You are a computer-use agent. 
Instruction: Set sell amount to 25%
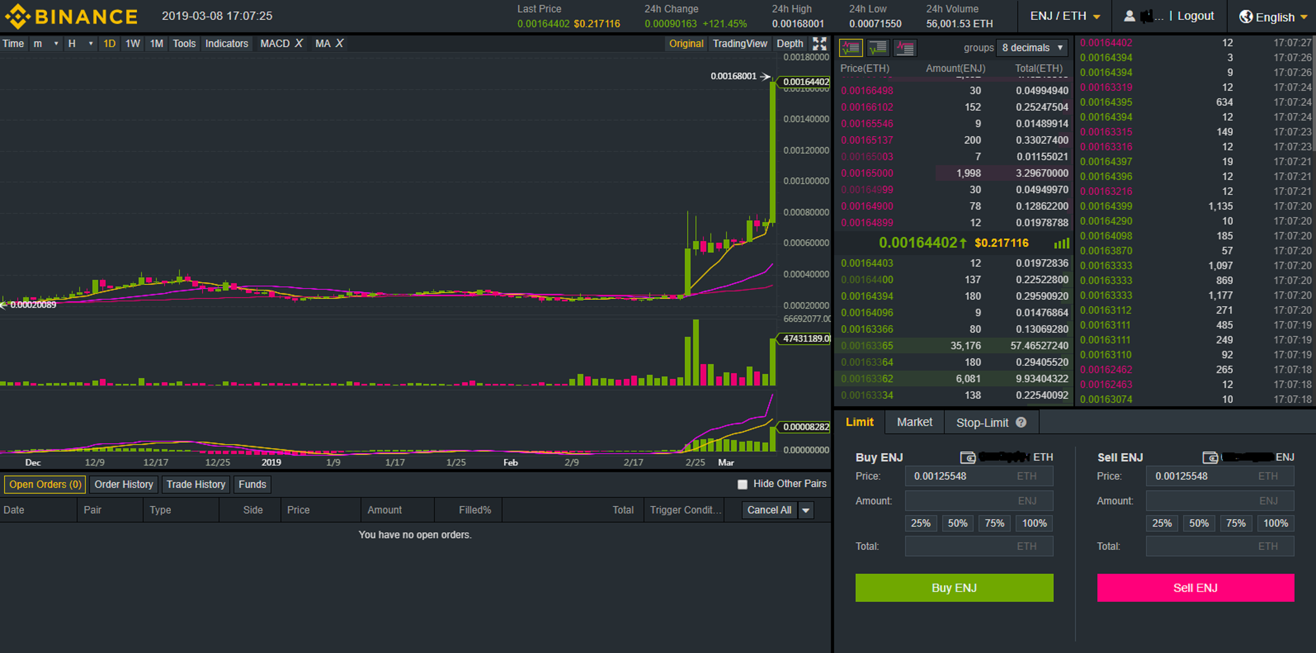[x=1162, y=523]
